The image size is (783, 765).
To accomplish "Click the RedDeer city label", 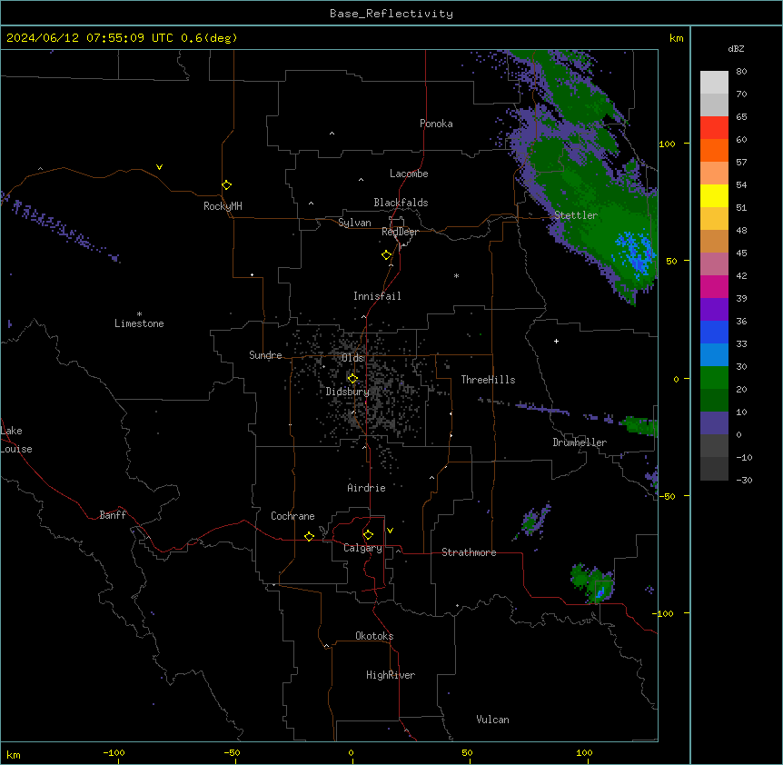I will (400, 232).
